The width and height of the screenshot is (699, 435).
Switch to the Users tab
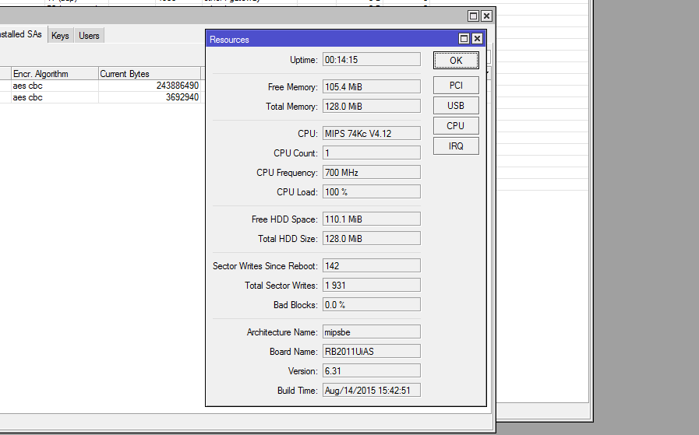[x=89, y=36]
